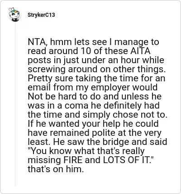
Task: Click the line "screwing around on other things."
Action: click(97, 69)
